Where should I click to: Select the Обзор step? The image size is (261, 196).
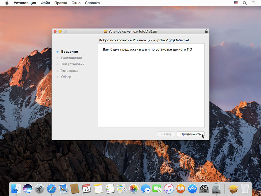[x=66, y=77]
